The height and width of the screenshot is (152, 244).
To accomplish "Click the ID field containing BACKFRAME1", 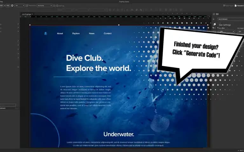I will tap(231, 19).
